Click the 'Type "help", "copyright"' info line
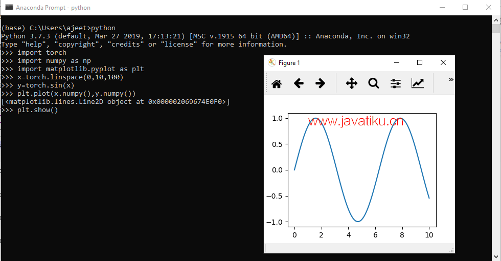501x261 pixels. 144,45
